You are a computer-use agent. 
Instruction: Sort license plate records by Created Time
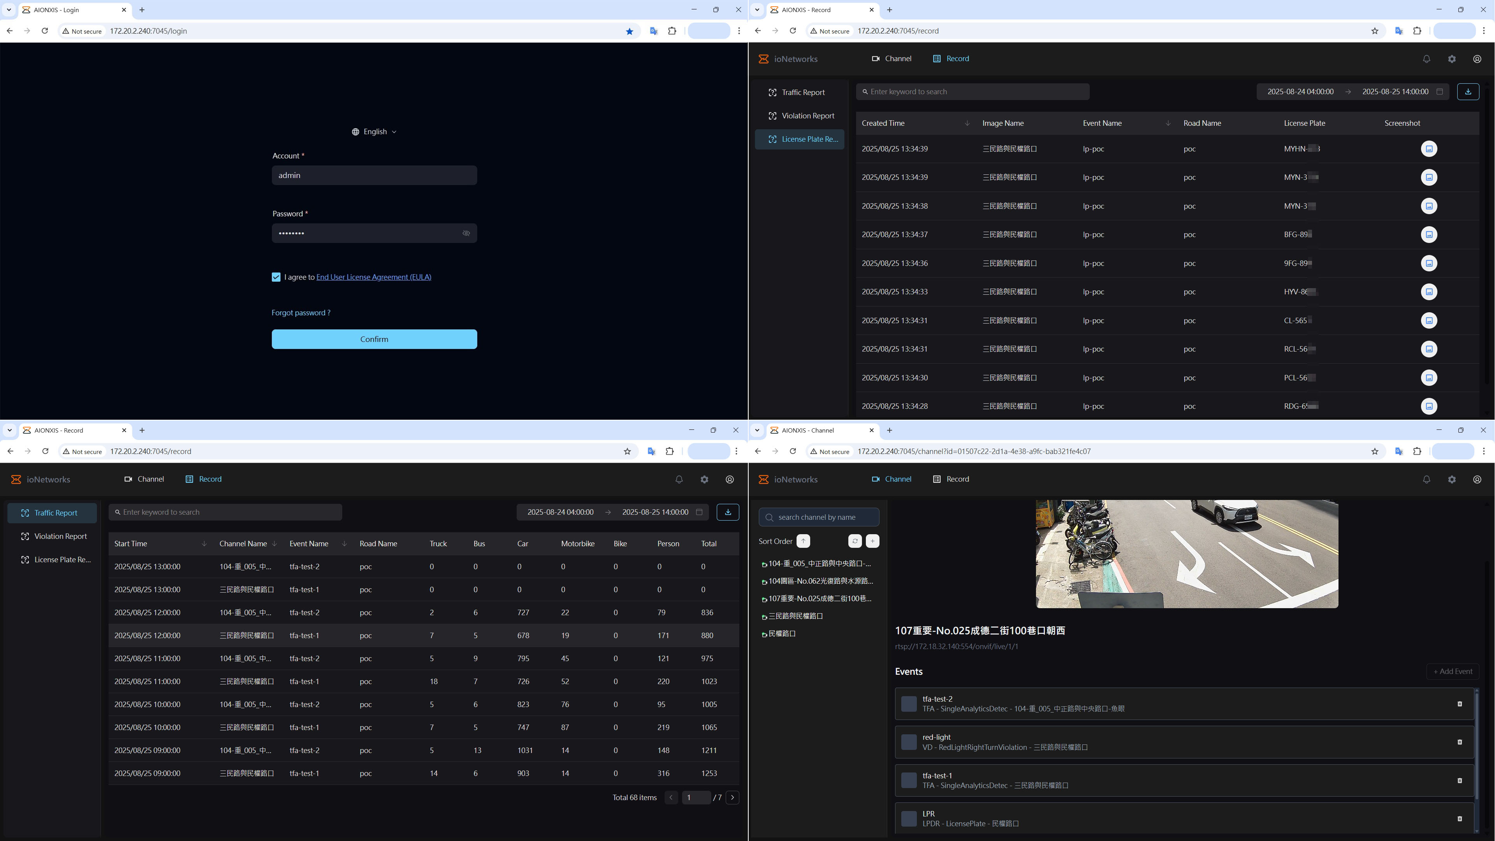click(x=967, y=123)
